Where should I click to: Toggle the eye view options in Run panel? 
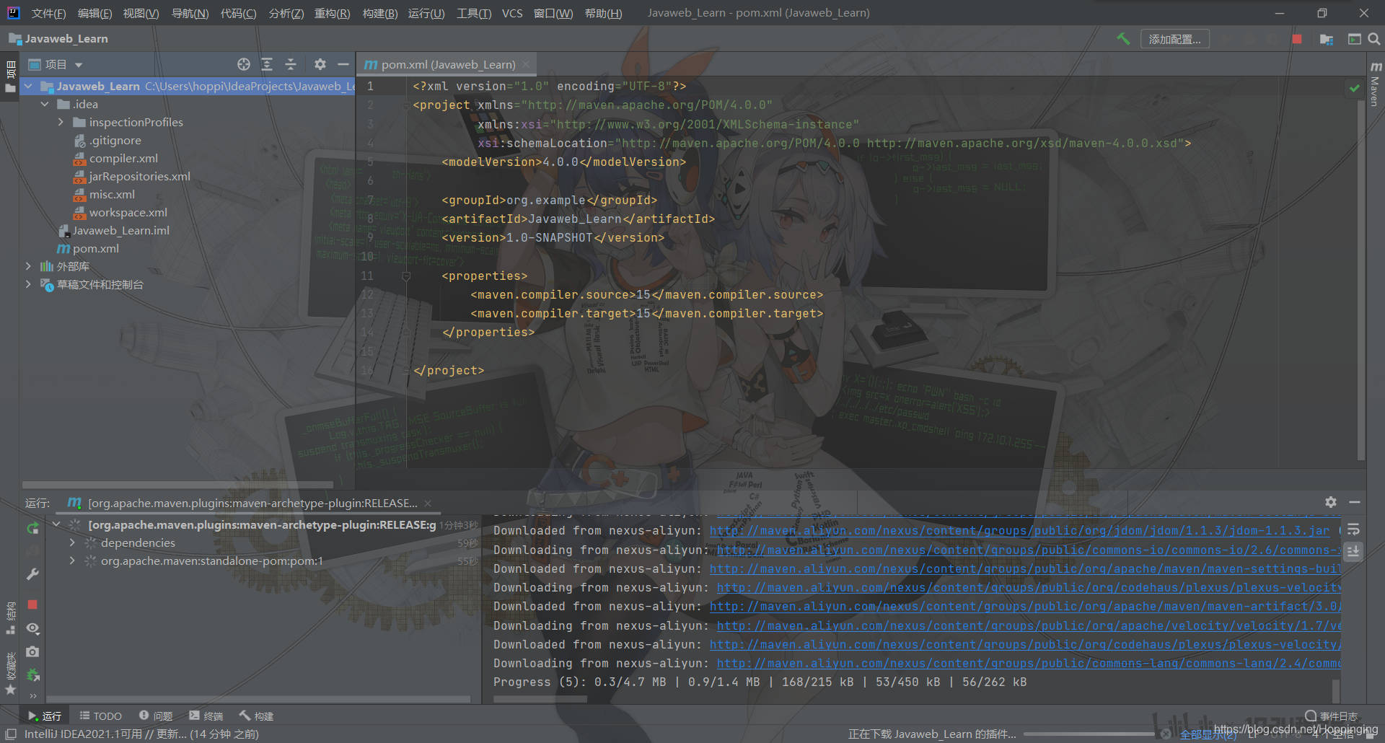pyautogui.click(x=32, y=628)
